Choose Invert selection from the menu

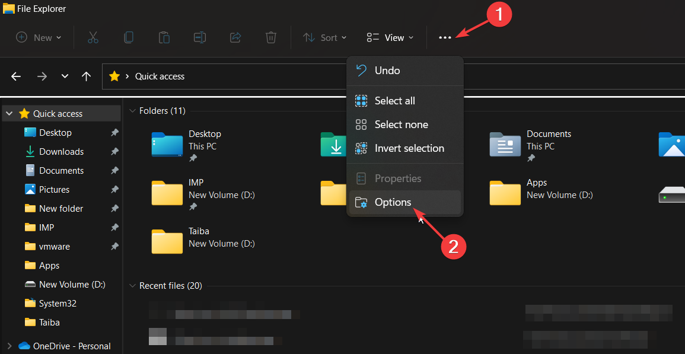[x=409, y=148]
